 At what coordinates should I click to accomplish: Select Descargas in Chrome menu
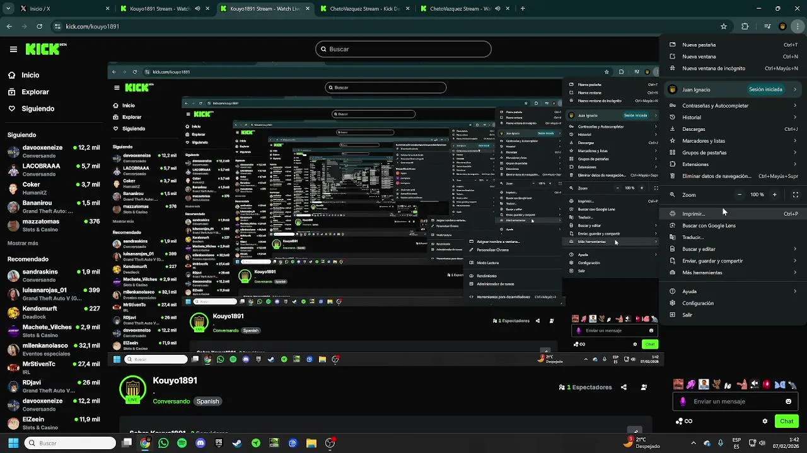[733, 129]
